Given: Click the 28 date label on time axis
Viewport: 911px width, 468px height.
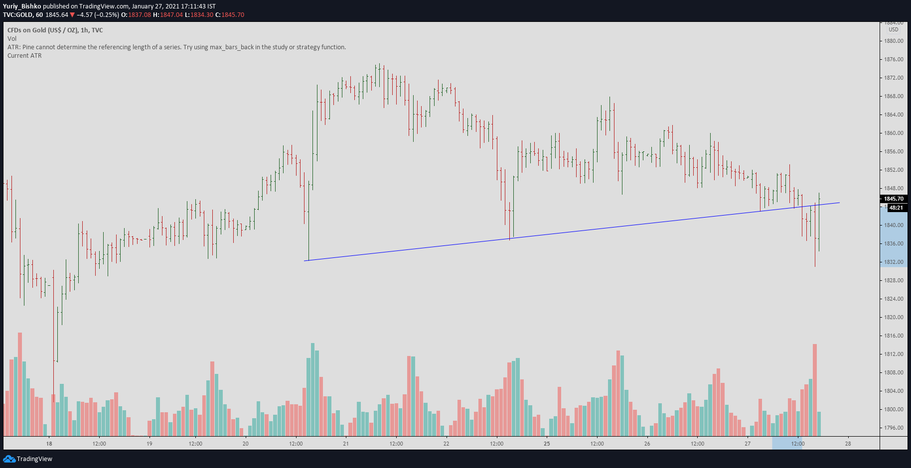Looking at the screenshot, I should pyautogui.click(x=848, y=444).
